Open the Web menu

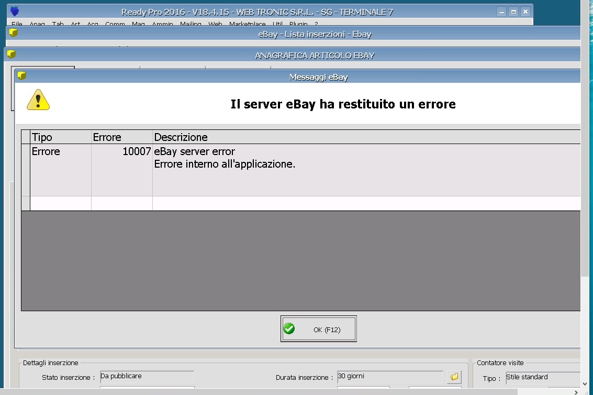(215, 24)
